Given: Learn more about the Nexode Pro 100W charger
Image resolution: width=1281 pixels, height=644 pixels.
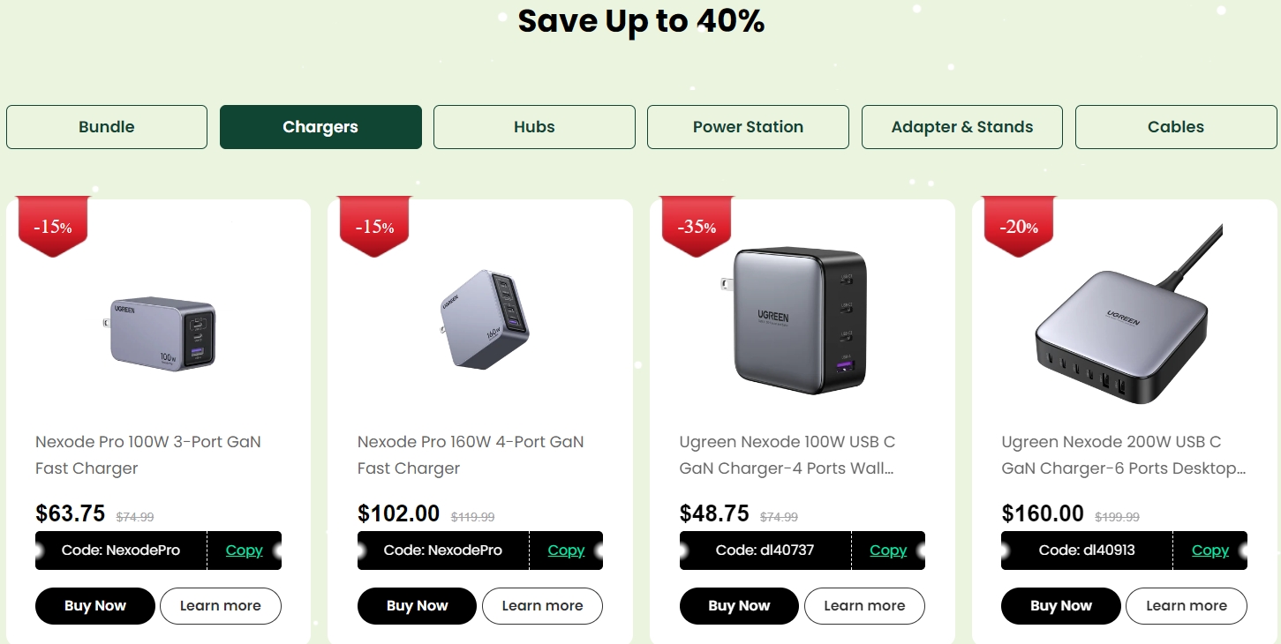Looking at the screenshot, I should click(220, 606).
